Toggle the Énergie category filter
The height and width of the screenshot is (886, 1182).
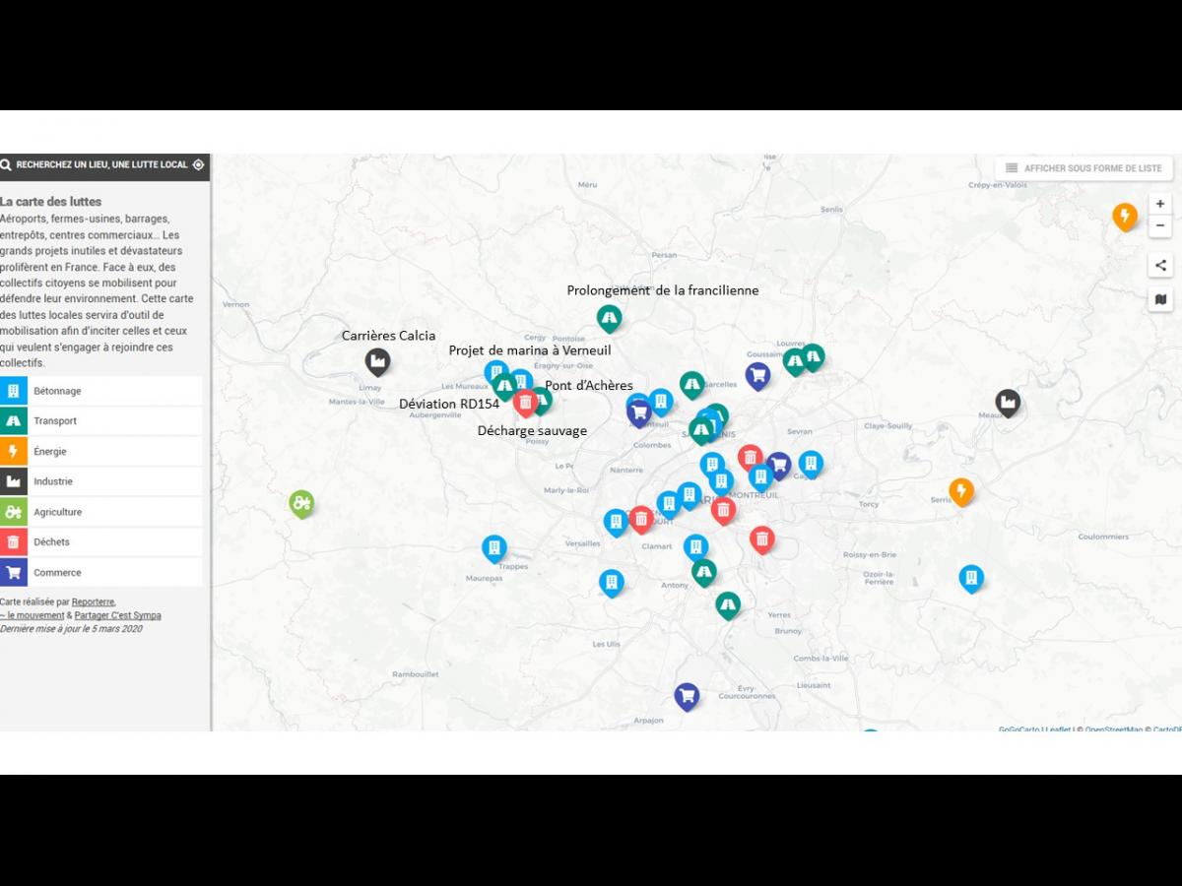tap(102, 452)
